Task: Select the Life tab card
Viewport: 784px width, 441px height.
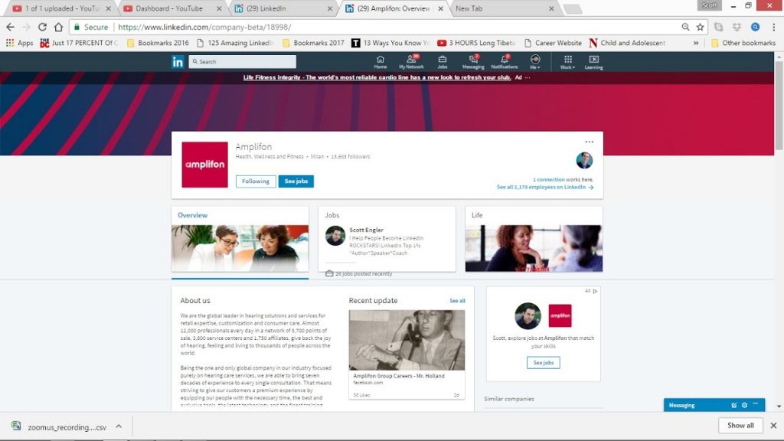Action: tap(534, 239)
